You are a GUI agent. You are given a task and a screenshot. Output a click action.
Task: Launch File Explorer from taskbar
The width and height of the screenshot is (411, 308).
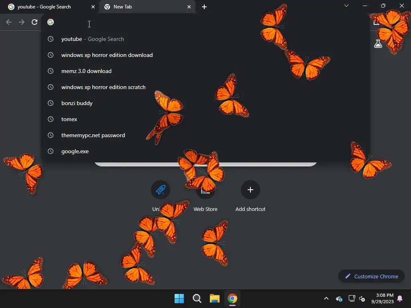coord(214,298)
